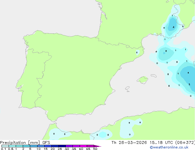
Task: Click the 15–20 mm legend color swatch
Action: pos(48,146)
